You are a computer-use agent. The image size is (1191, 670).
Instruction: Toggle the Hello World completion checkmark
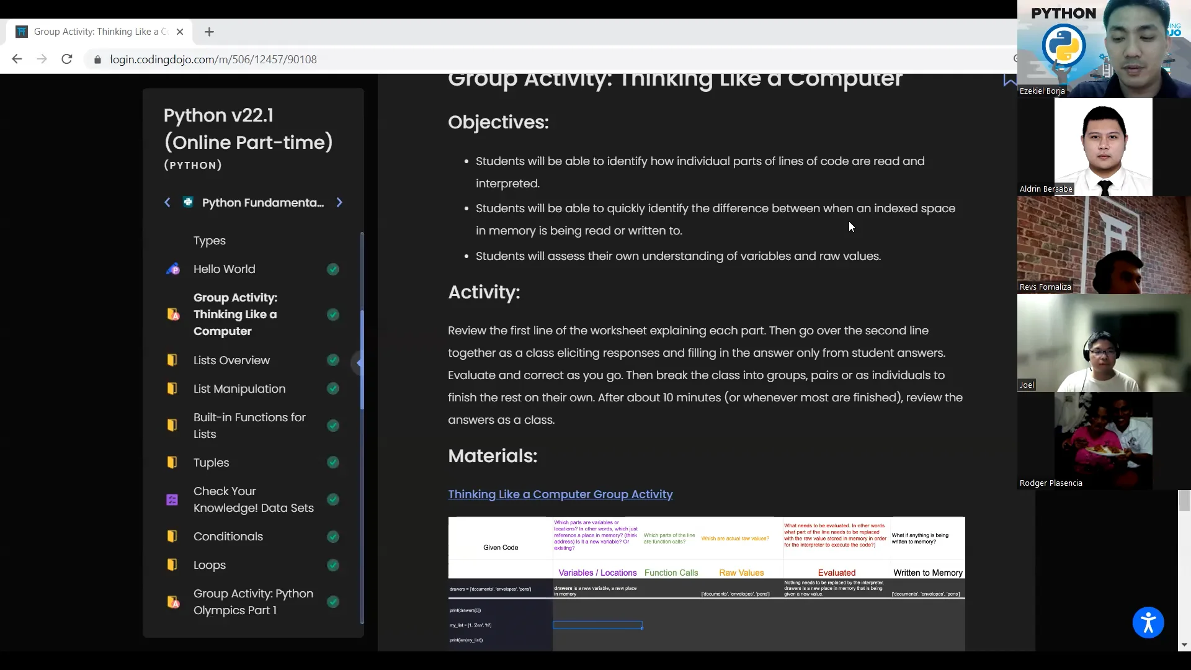333,269
